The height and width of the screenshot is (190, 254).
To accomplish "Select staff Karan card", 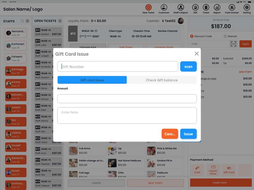I will point(16,172).
